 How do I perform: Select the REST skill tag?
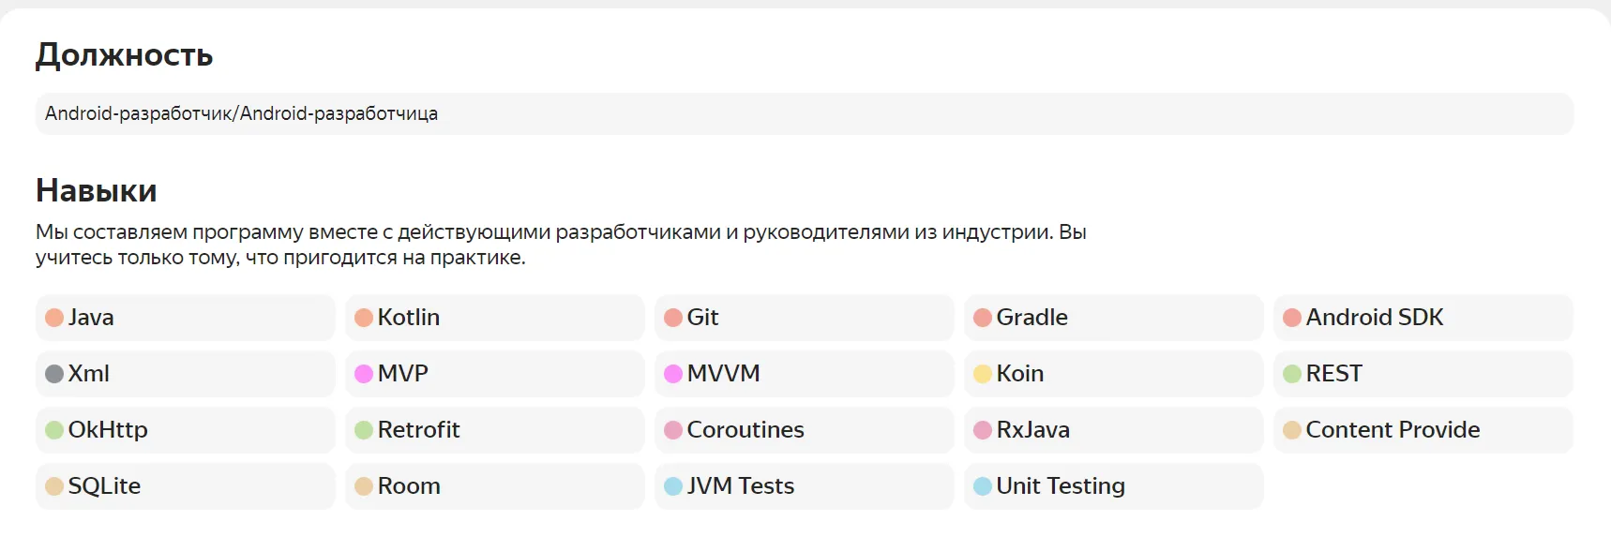tap(1423, 374)
